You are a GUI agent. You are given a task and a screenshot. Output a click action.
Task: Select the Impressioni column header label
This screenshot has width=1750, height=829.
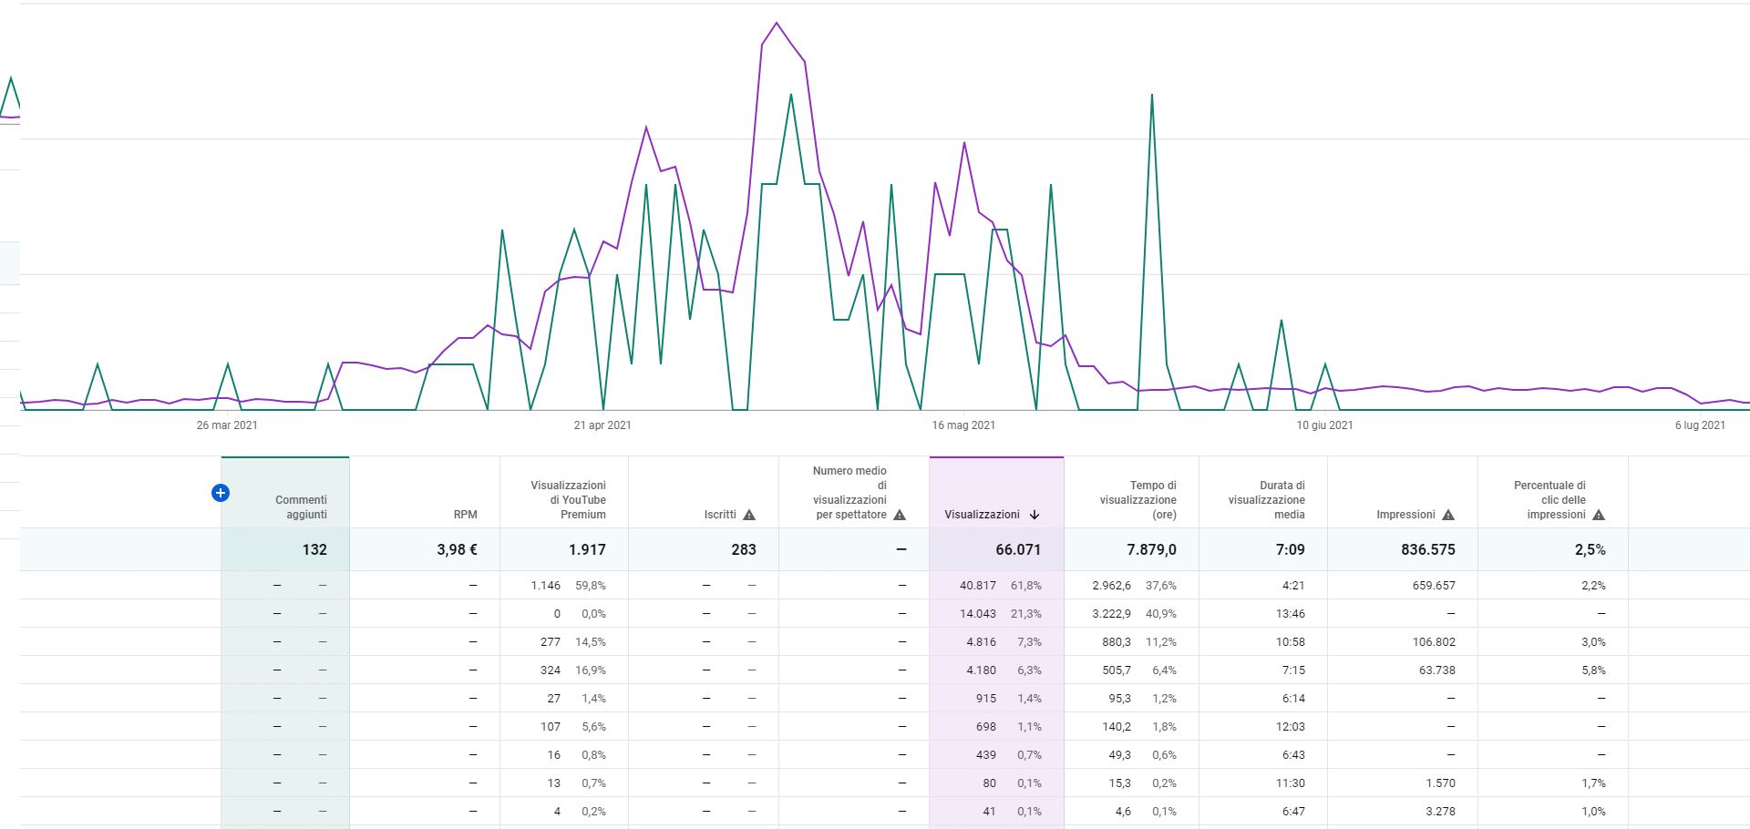[x=1405, y=515]
